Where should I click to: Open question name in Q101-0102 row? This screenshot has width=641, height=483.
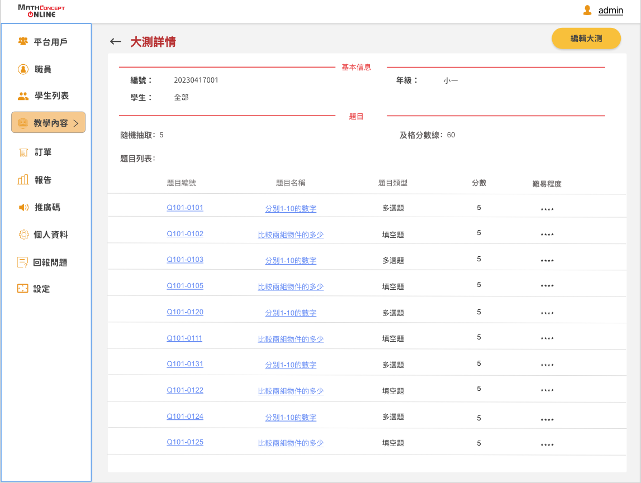click(291, 235)
